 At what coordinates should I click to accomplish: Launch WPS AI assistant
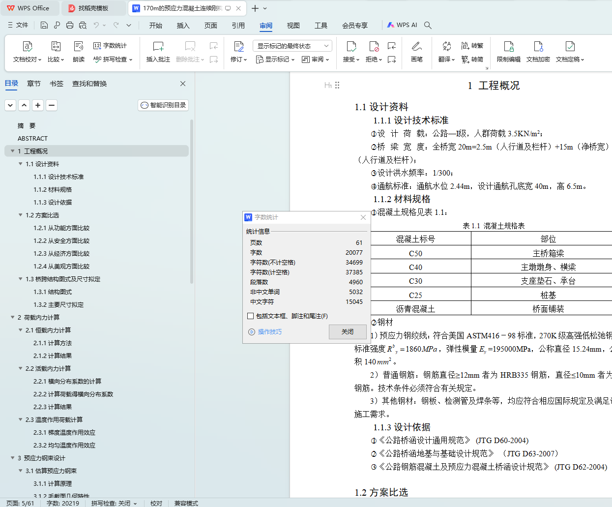[x=402, y=25]
